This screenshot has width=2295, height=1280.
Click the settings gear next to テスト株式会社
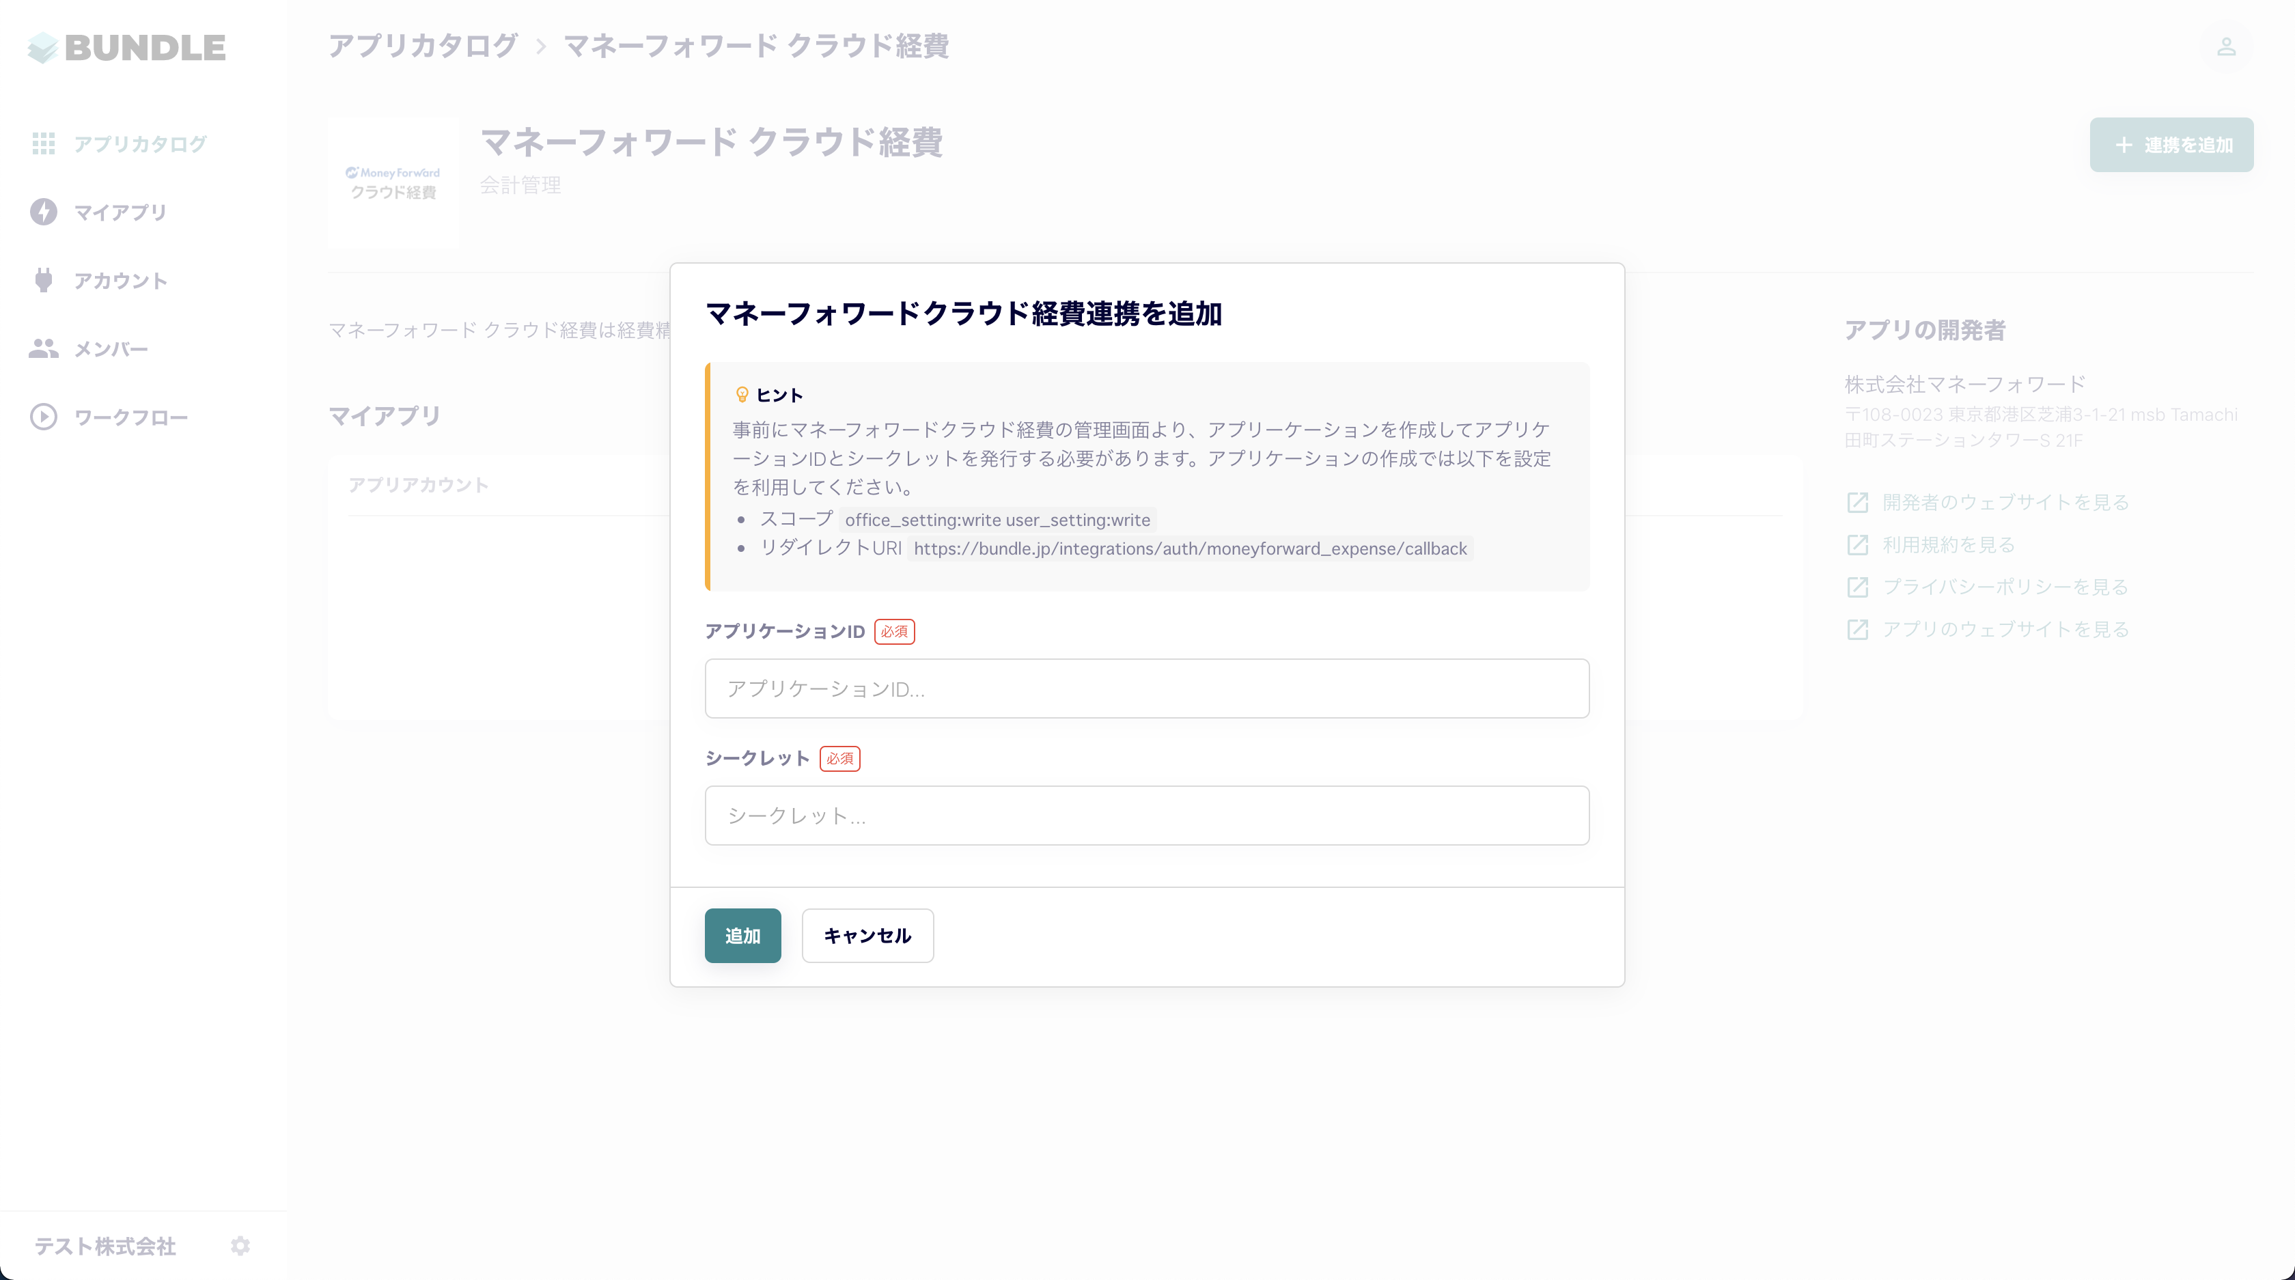(240, 1245)
